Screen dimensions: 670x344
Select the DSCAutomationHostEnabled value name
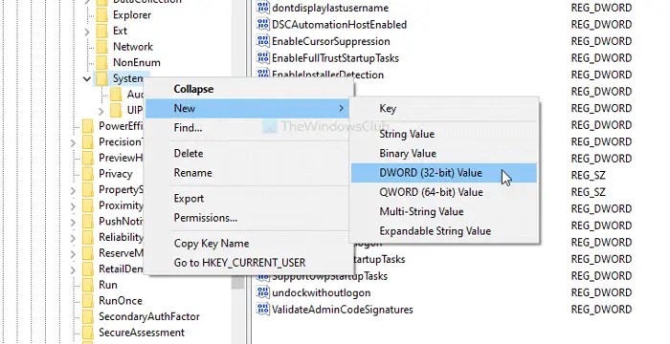[339, 25]
